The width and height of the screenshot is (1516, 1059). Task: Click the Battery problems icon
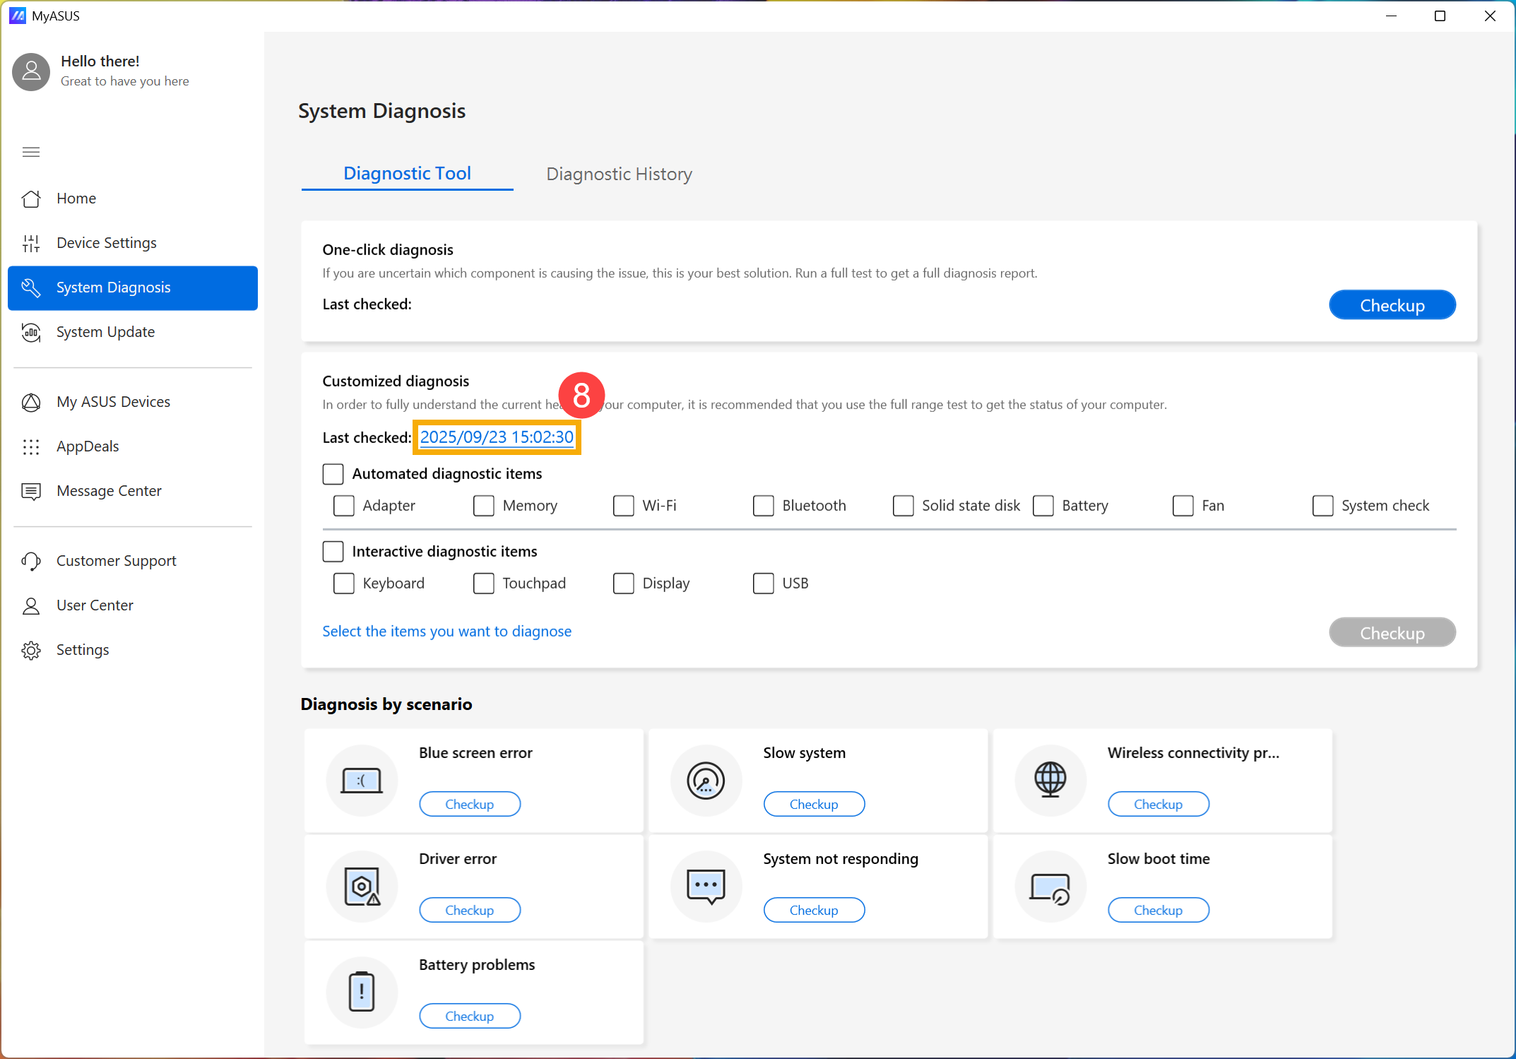[x=362, y=993]
